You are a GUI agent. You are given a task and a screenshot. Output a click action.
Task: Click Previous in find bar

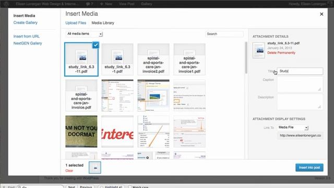(x=86, y=187)
